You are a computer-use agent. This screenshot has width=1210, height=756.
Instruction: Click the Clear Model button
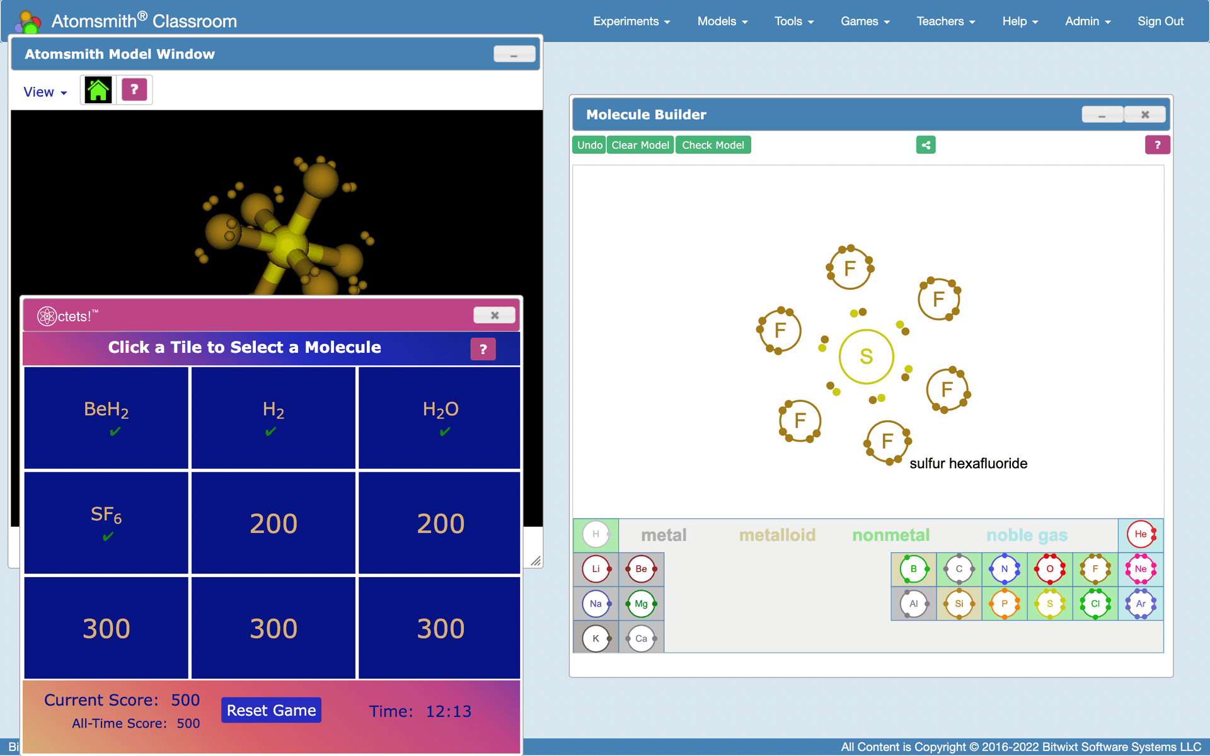[x=640, y=145]
